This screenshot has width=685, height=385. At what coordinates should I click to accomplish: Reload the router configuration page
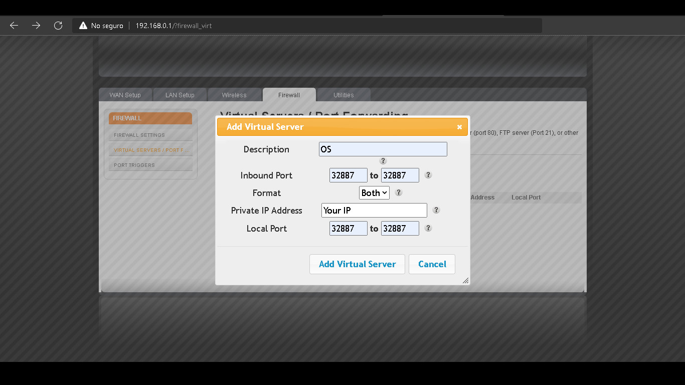pos(58,25)
